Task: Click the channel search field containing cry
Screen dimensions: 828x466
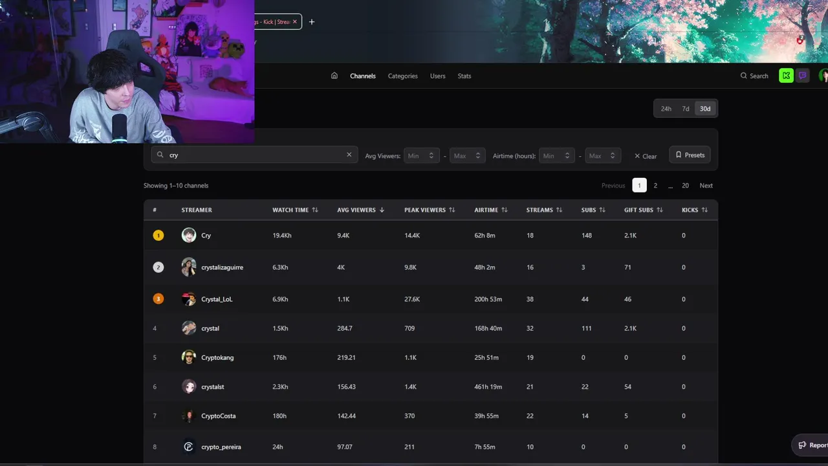Action: coord(254,155)
